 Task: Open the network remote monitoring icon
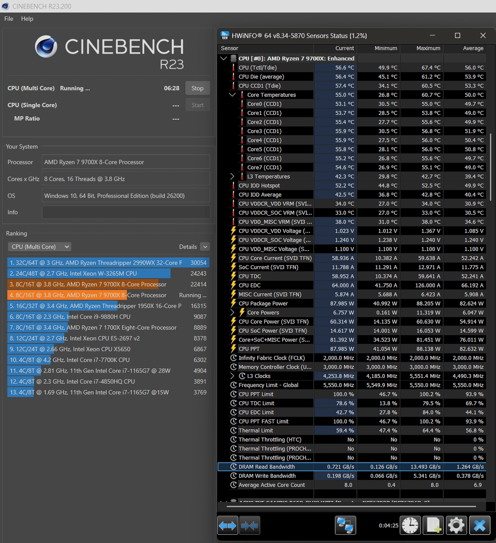345,525
